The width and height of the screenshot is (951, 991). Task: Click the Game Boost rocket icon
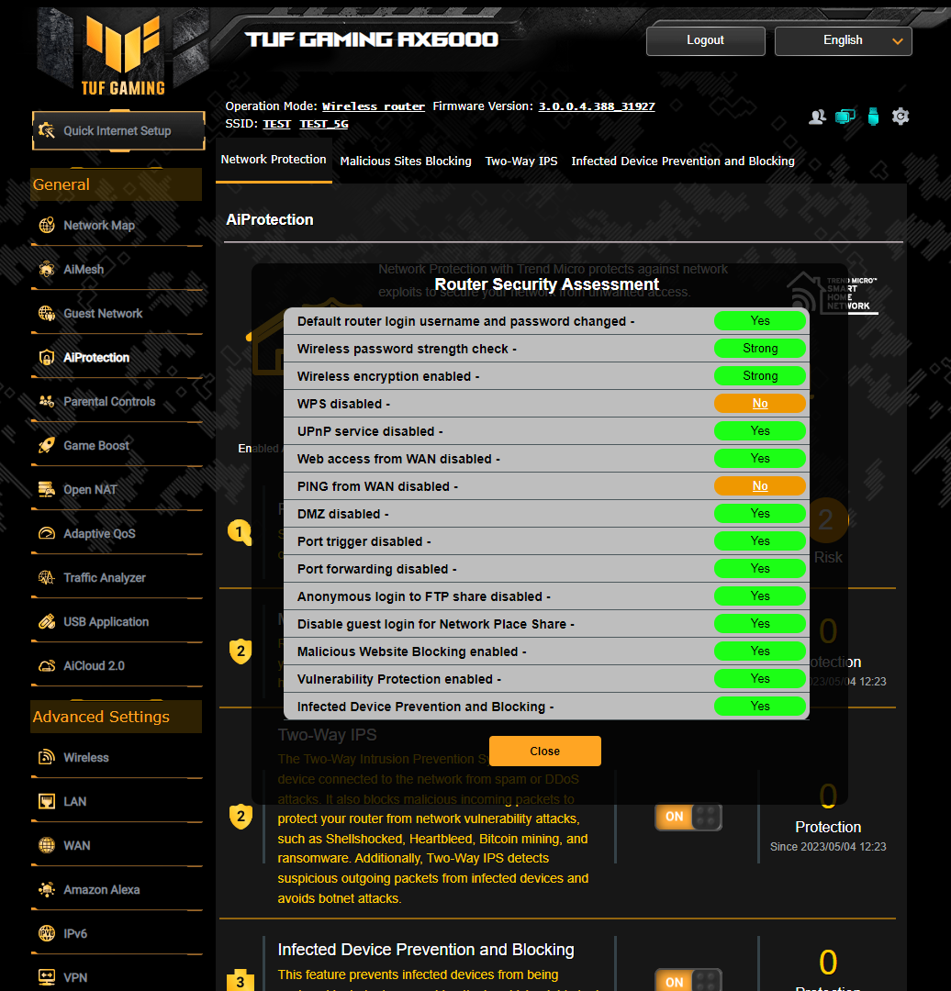[x=47, y=446]
